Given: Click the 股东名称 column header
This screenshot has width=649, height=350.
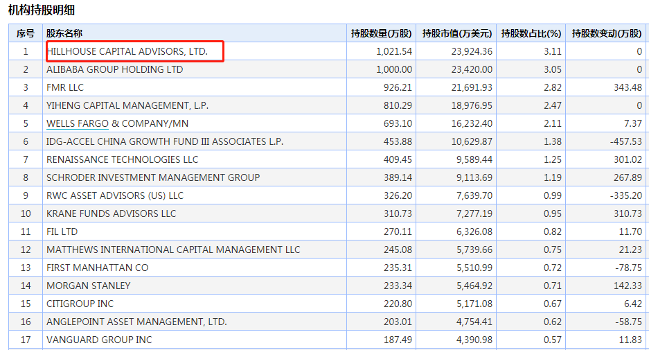Looking at the screenshot, I should [64, 33].
